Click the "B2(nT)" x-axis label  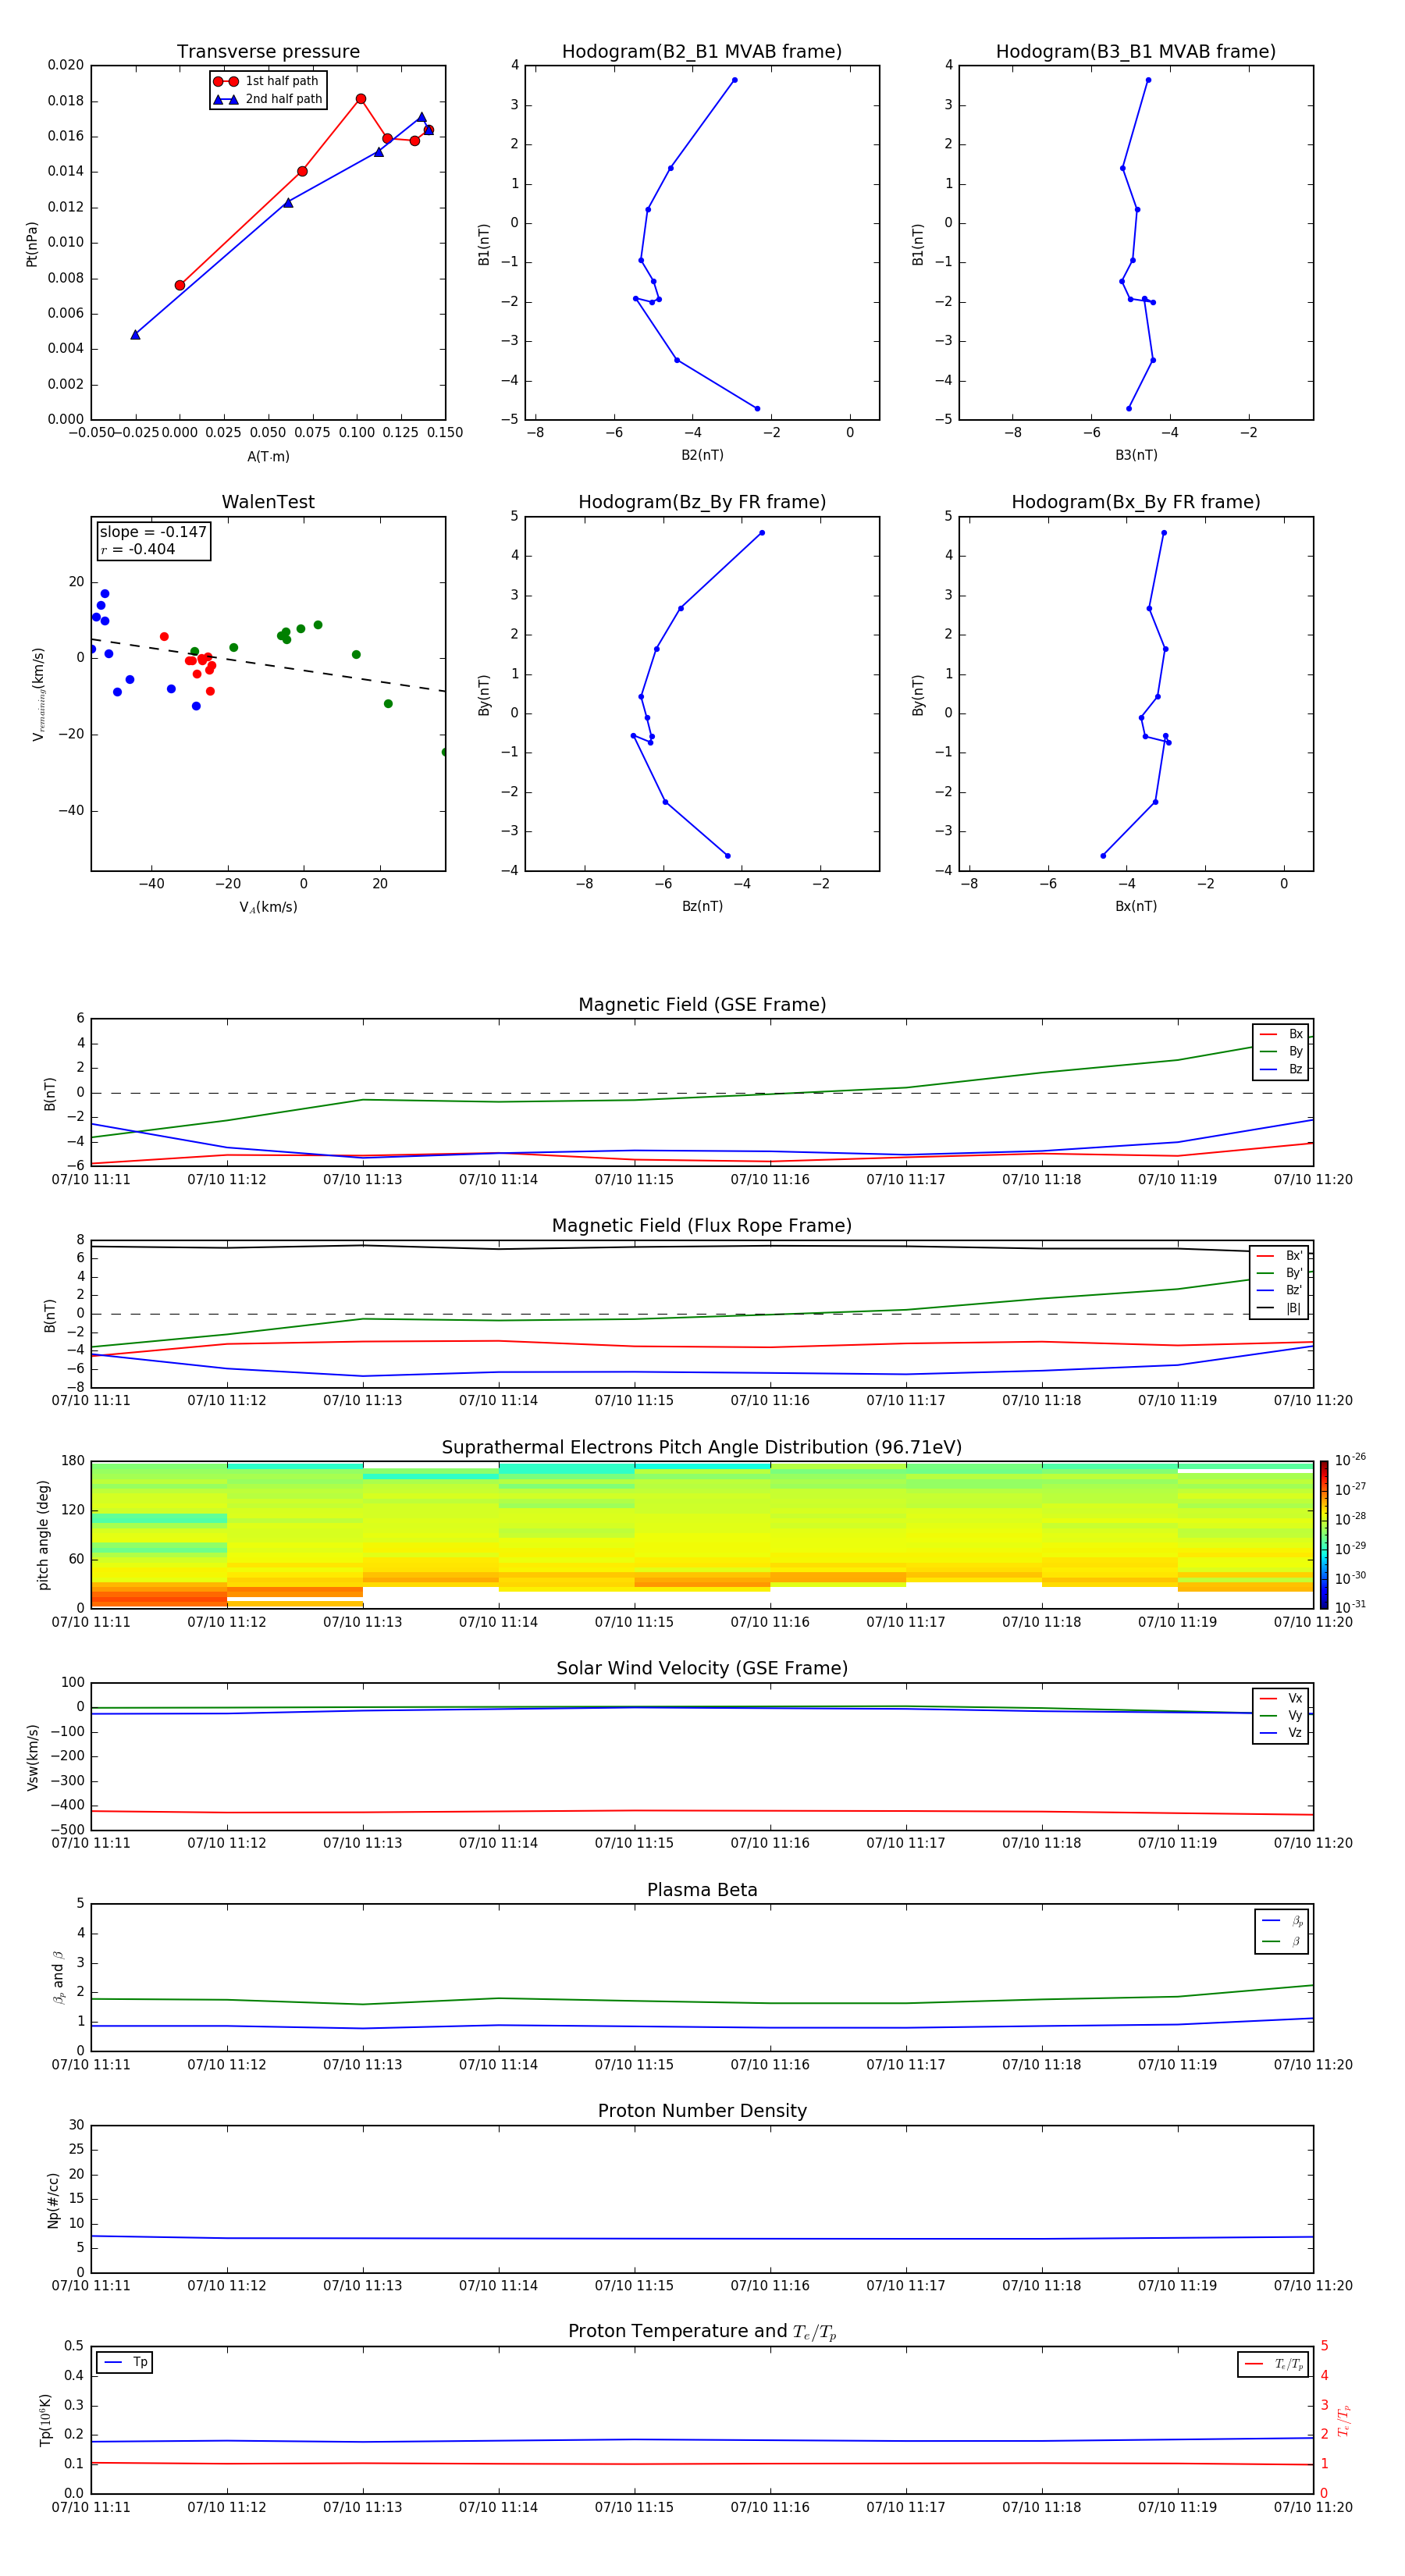click(702, 455)
